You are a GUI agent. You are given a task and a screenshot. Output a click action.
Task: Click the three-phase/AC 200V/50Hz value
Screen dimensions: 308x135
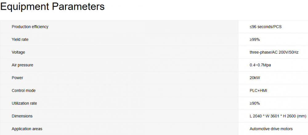(274, 52)
